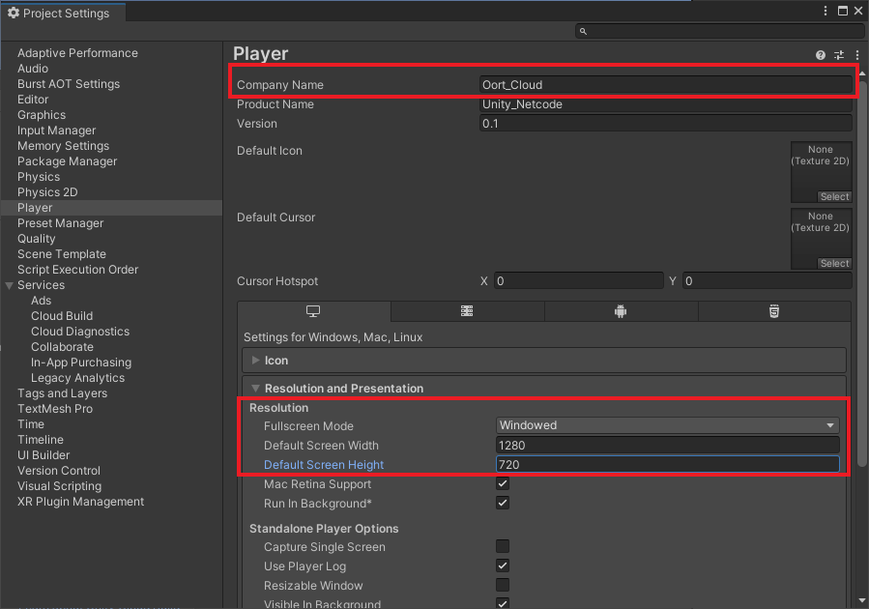The width and height of the screenshot is (869, 609).
Task: Expand the Icon section
Action: tap(255, 361)
